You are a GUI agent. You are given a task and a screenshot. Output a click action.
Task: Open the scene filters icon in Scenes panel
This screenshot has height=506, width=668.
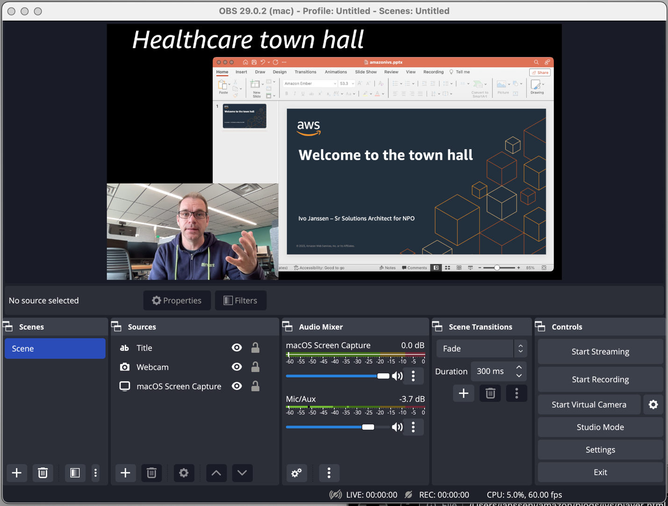(75, 473)
